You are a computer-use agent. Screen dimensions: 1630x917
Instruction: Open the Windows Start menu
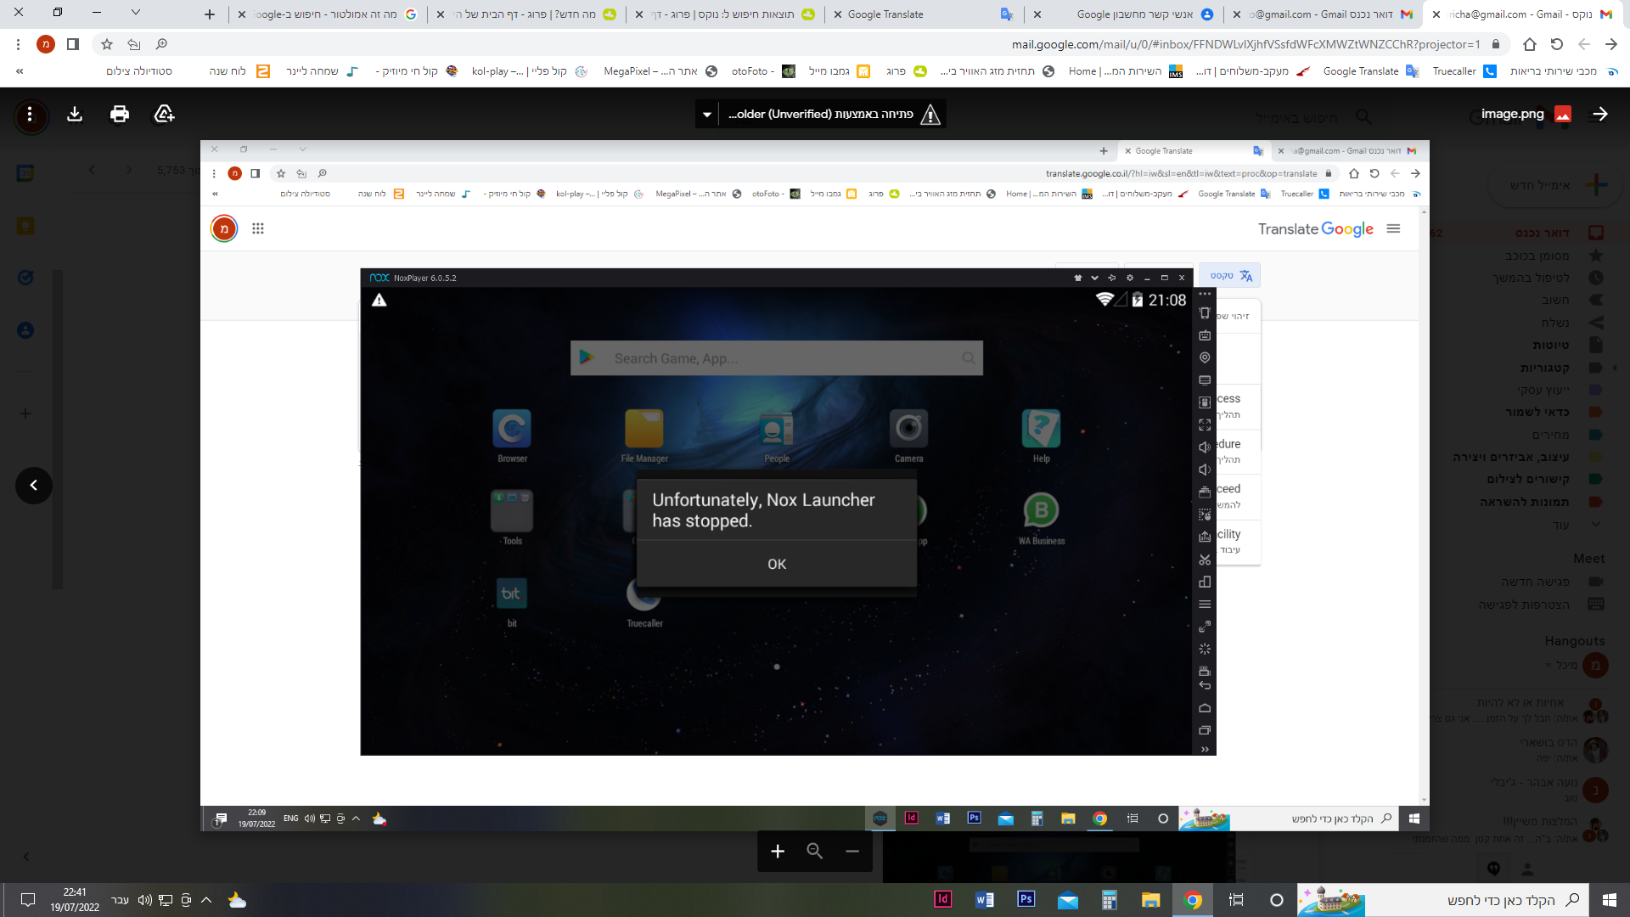click(x=1610, y=900)
